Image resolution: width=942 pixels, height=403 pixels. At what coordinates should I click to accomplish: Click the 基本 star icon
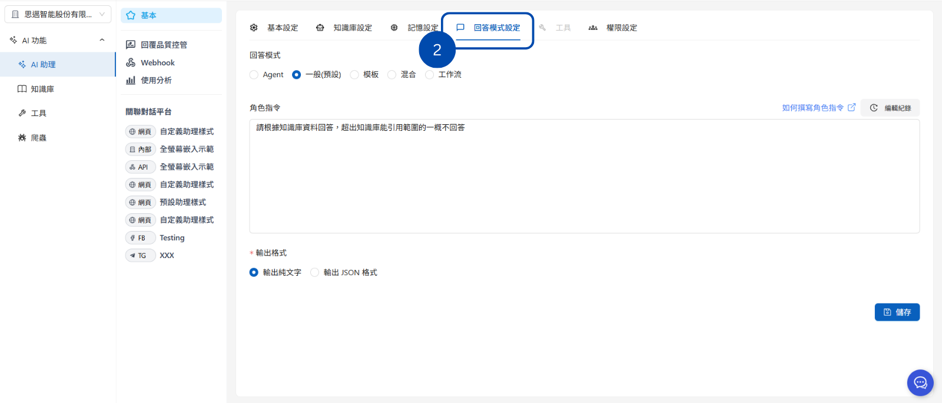point(131,15)
